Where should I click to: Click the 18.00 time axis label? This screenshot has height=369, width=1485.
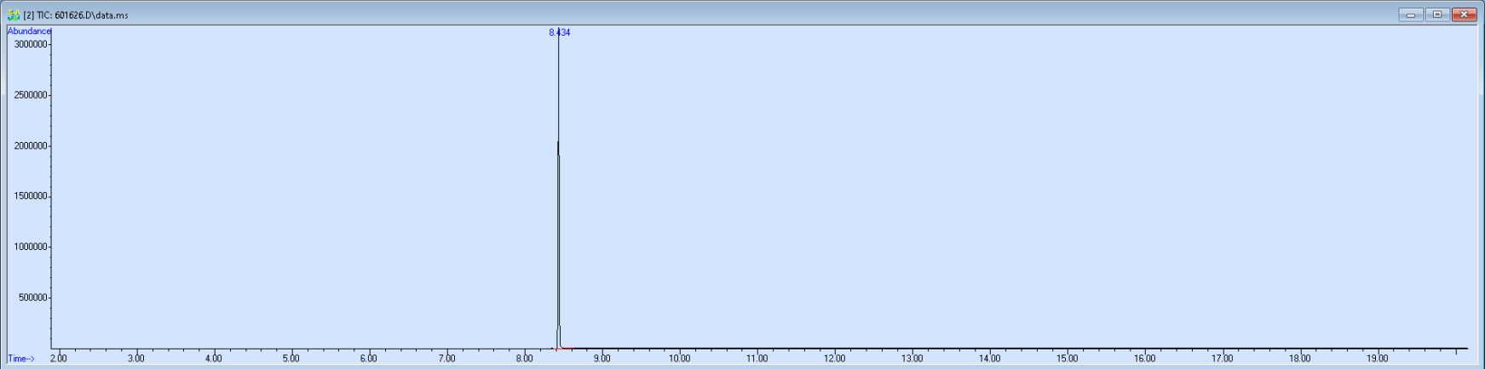(x=1299, y=359)
